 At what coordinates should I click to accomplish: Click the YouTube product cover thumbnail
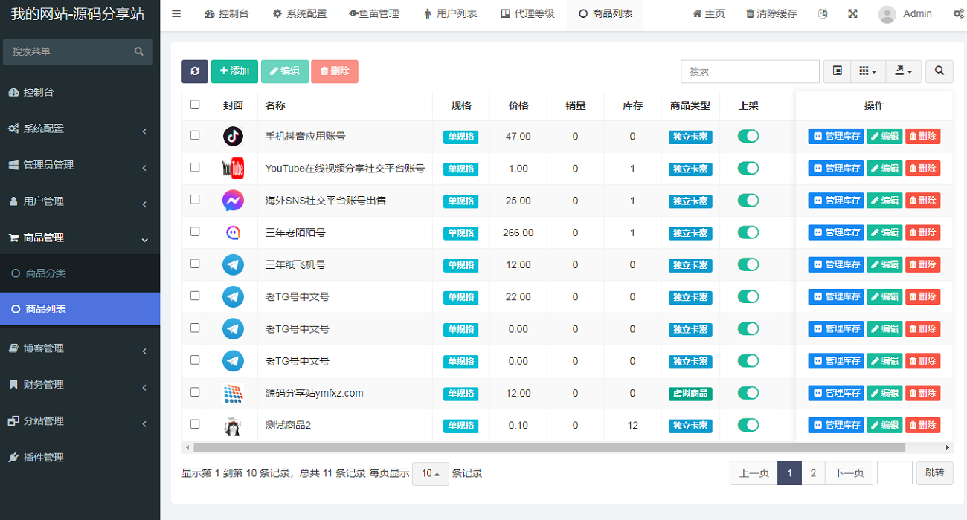233,169
